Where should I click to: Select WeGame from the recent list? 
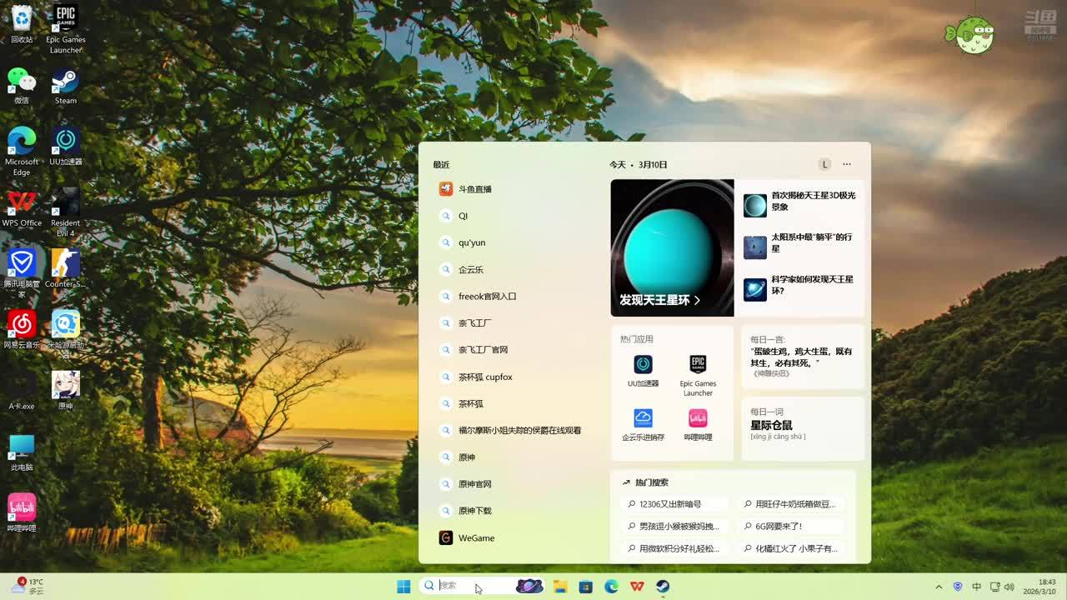click(476, 538)
